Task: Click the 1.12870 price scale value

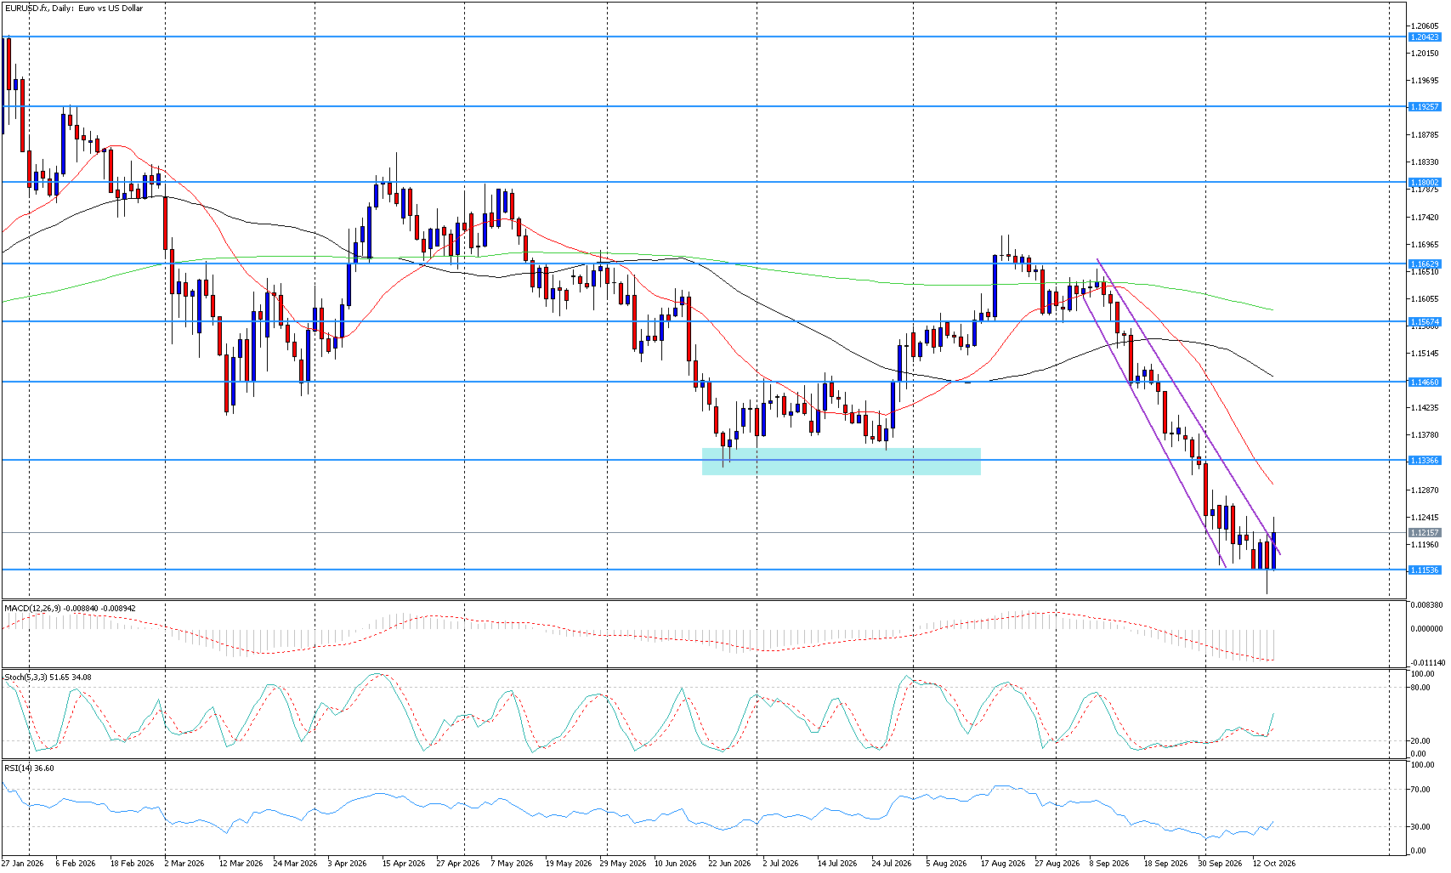Action: [1425, 490]
